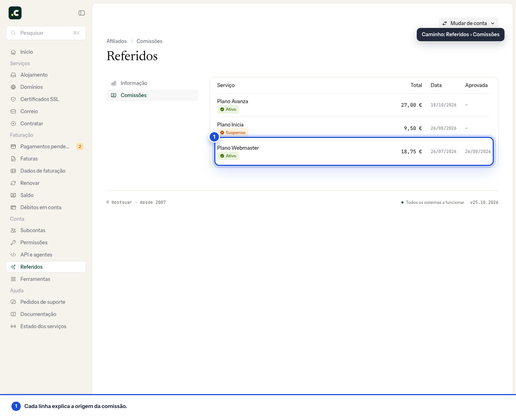The image size is (516, 417).
Task: Click the Certificados SSL shield icon
Action: (13, 99)
